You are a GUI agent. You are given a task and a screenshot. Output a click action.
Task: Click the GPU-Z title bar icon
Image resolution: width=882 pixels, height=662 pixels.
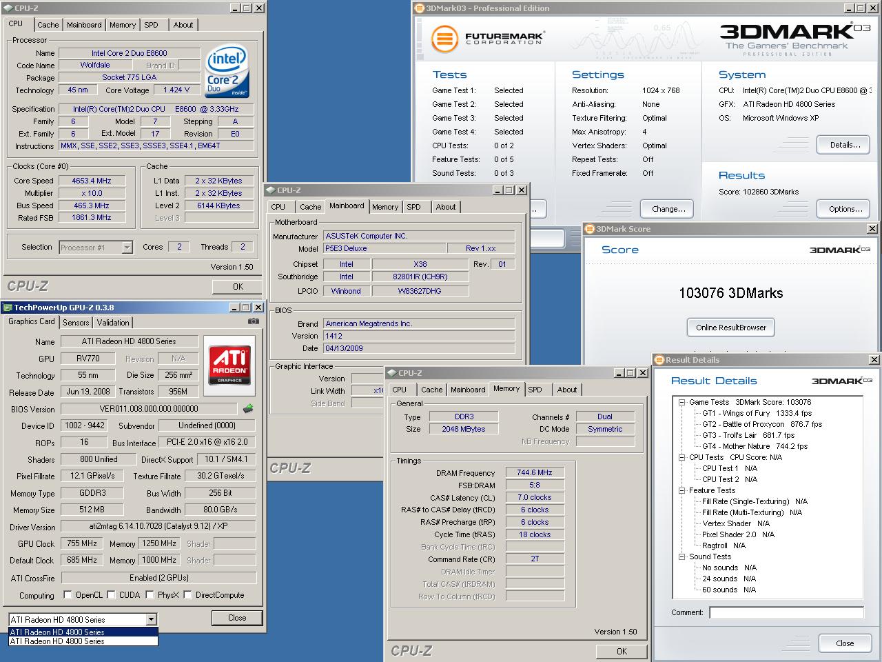(8, 308)
